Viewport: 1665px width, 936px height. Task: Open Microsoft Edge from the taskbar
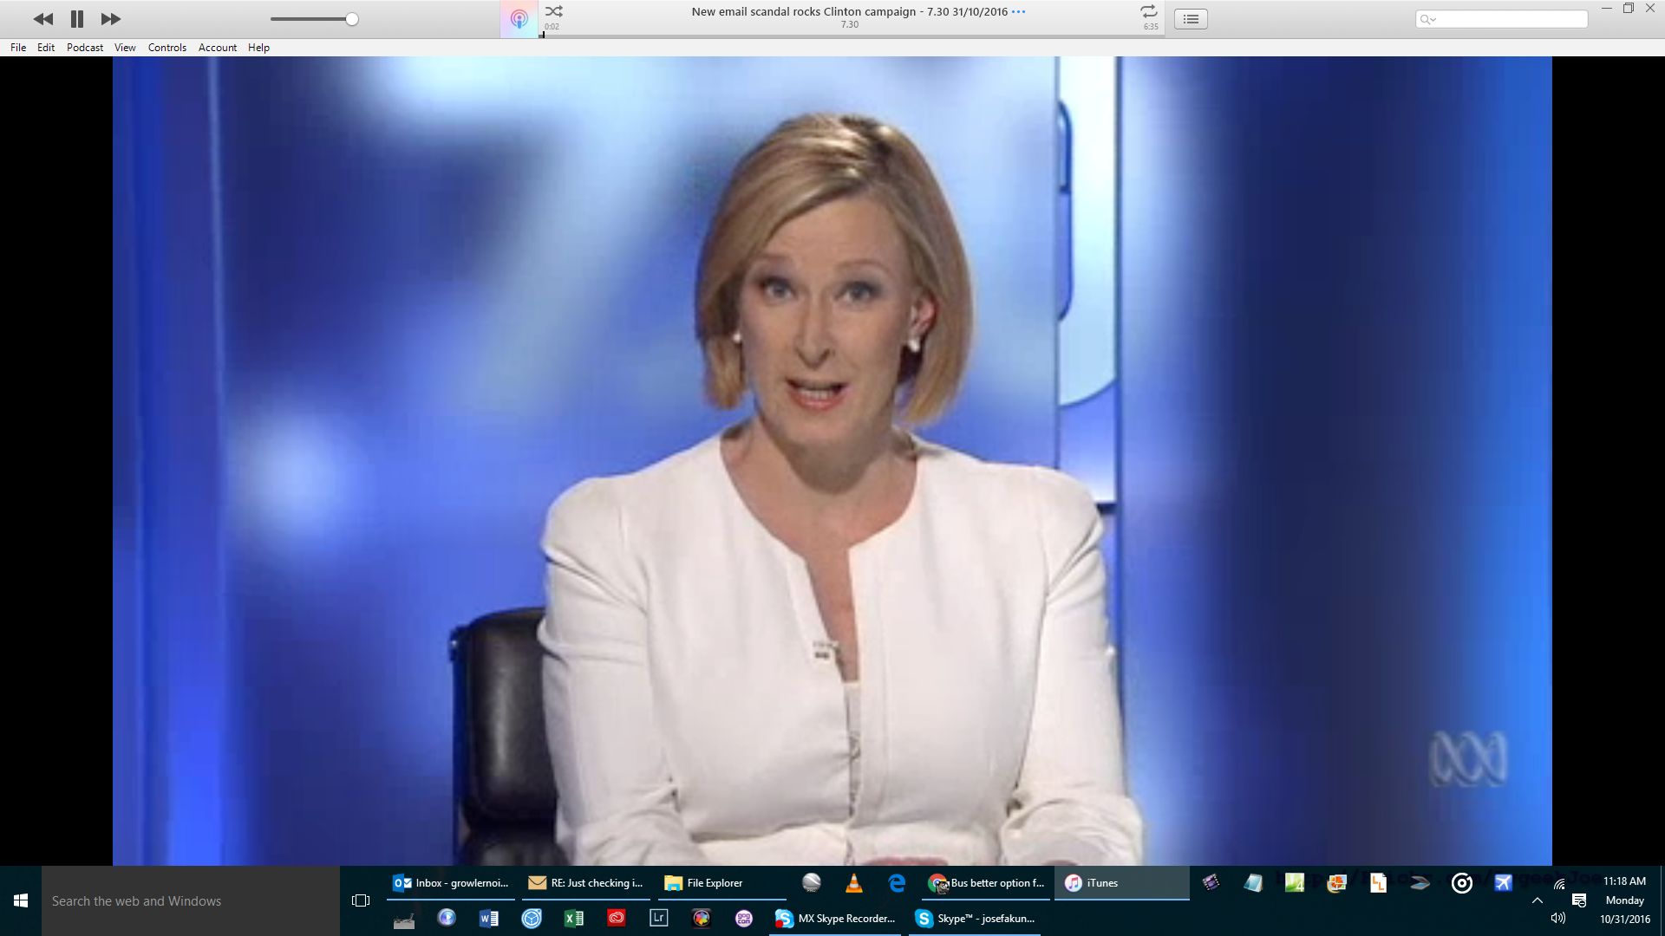tap(897, 883)
